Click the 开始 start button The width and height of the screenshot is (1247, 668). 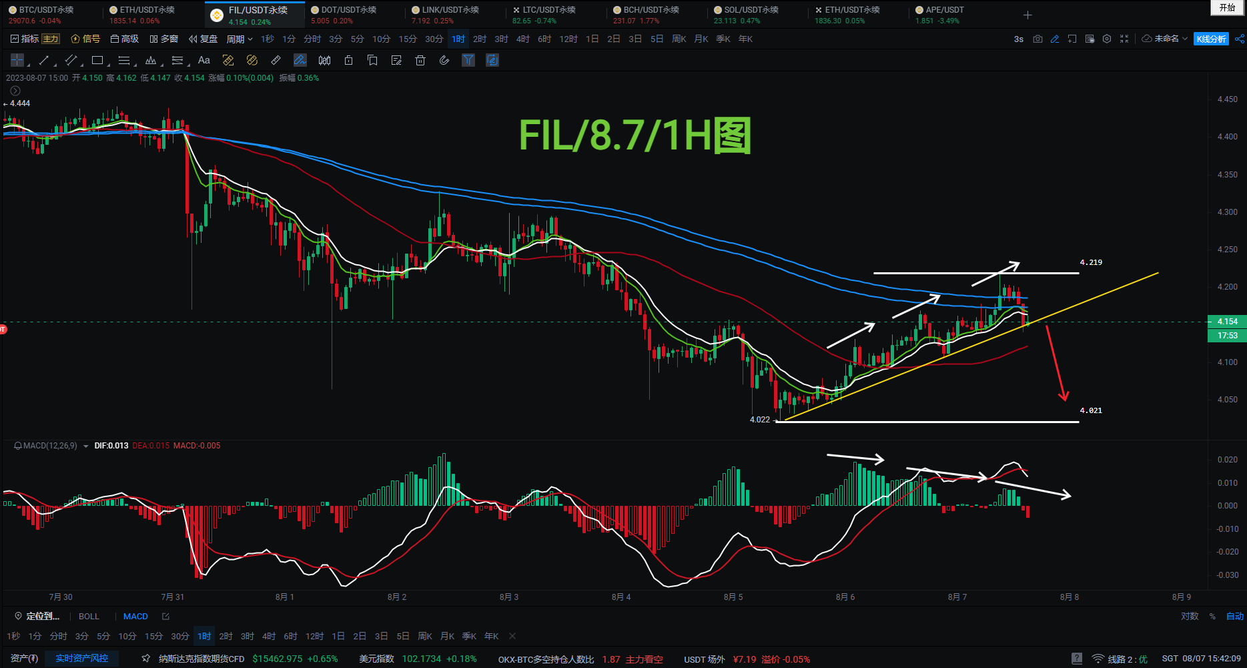(x=1228, y=8)
